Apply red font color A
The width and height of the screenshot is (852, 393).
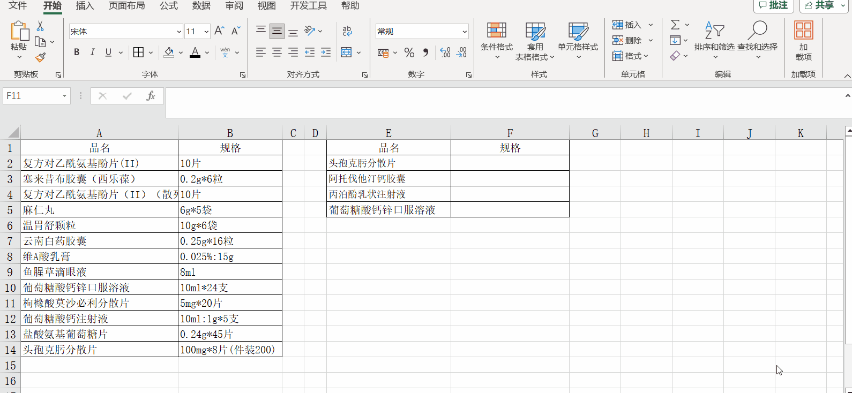coord(195,52)
